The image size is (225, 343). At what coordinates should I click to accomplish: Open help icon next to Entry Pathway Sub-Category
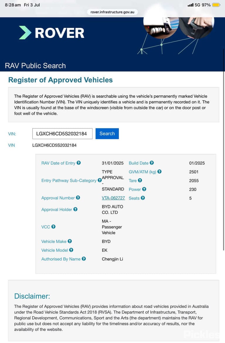point(100,180)
